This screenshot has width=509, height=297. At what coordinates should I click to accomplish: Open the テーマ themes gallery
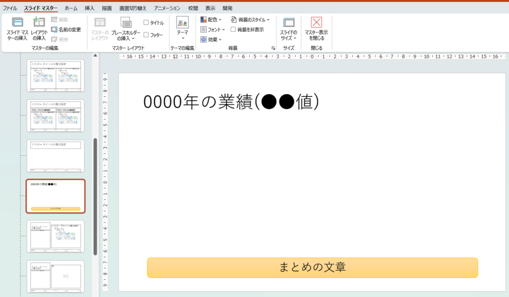[x=182, y=28]
